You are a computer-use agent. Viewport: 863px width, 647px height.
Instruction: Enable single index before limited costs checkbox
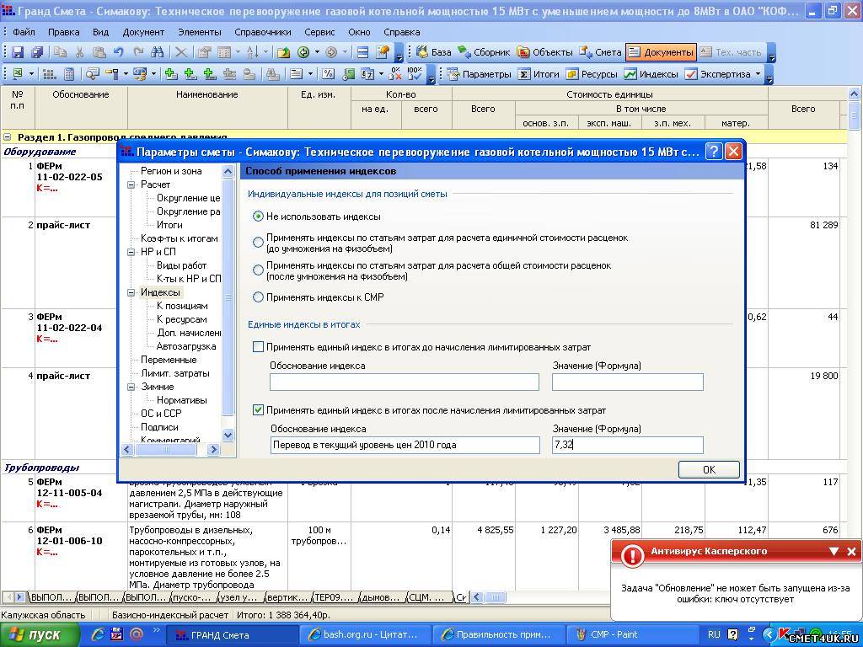(x=259, y=347)
